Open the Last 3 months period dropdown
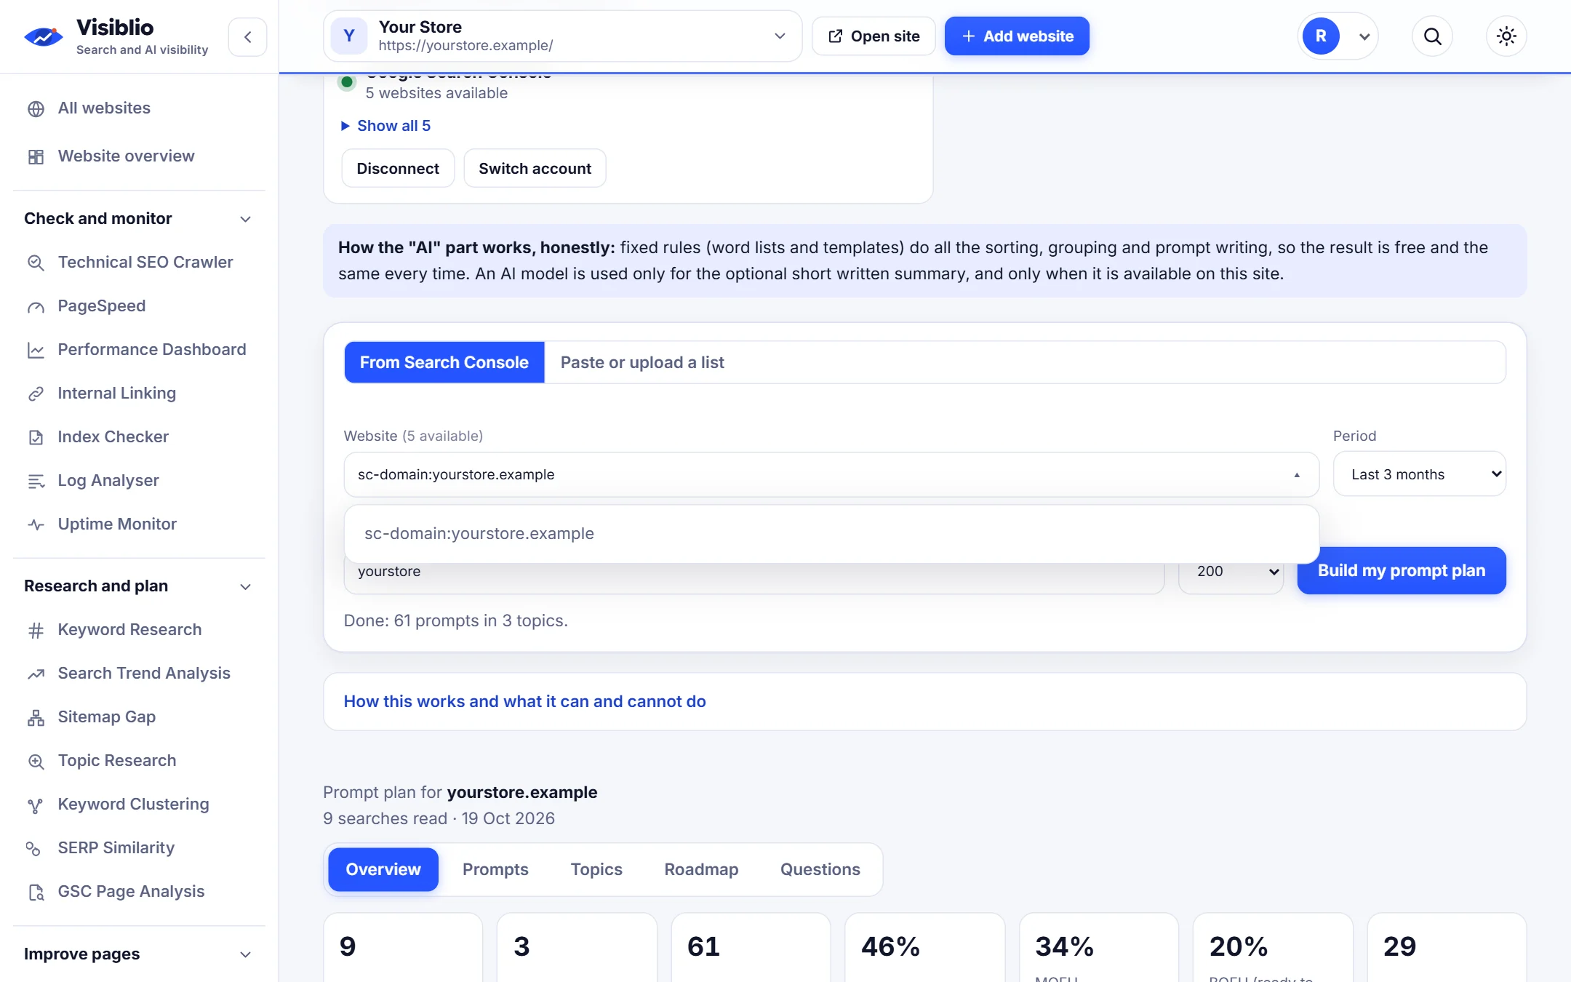 pyautogui.click(x=1419, y=474)
